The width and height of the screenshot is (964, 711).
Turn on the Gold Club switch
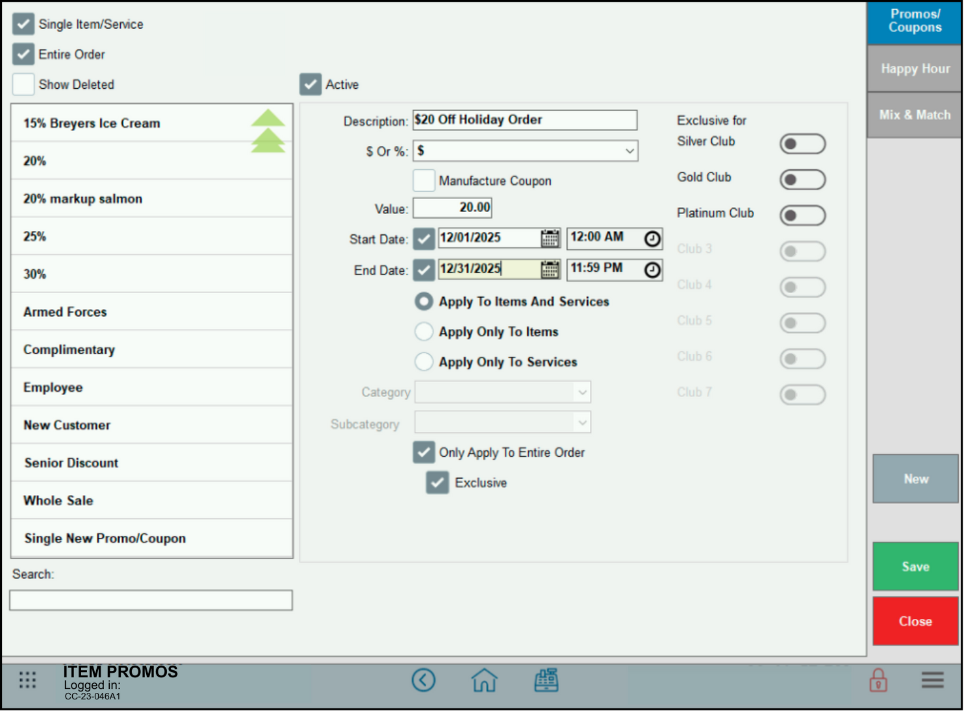pos(803,179)
